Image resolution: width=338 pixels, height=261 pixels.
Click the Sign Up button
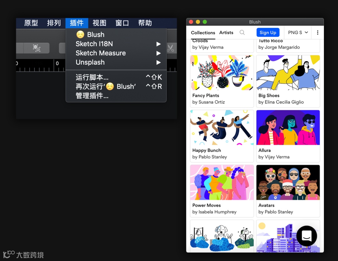(268, 32)
